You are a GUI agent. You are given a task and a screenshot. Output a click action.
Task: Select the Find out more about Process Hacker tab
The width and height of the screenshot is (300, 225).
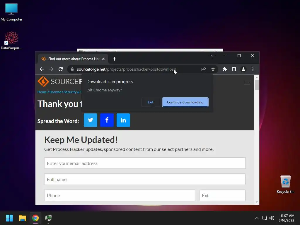(73, 59)
